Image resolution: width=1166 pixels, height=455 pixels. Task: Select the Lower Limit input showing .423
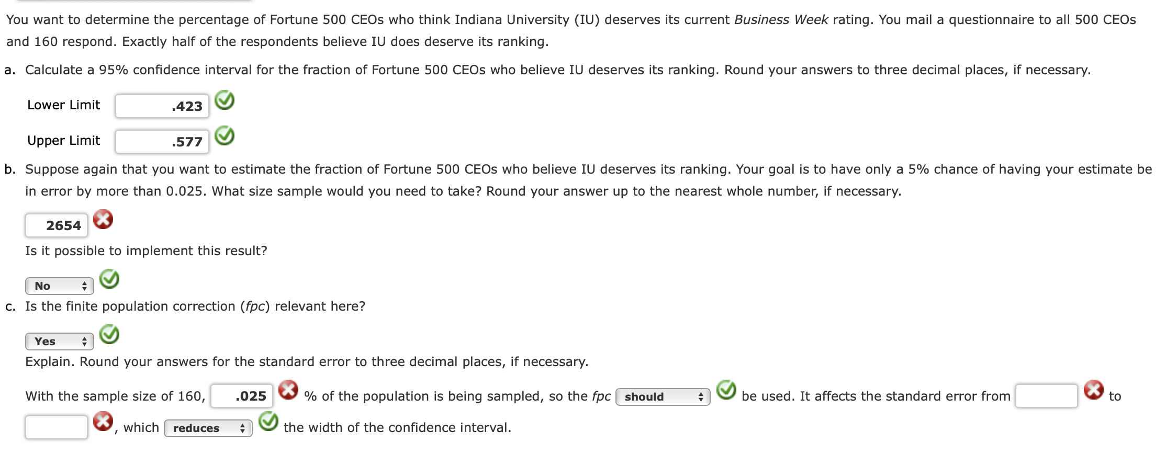161,105
